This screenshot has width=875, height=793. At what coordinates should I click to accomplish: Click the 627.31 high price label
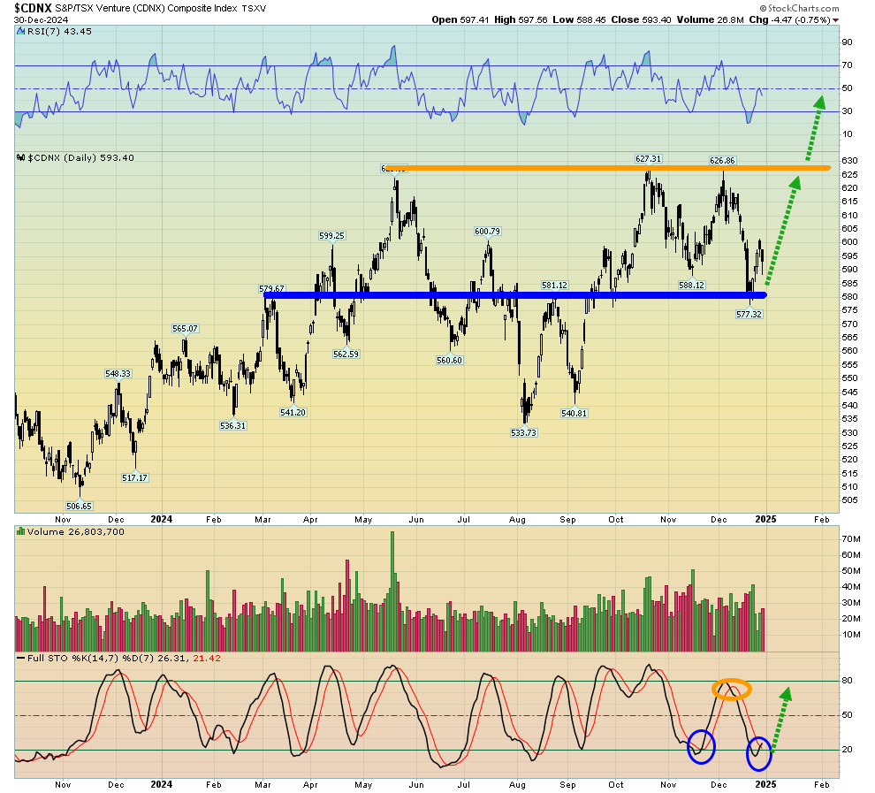tap(649, 159)
